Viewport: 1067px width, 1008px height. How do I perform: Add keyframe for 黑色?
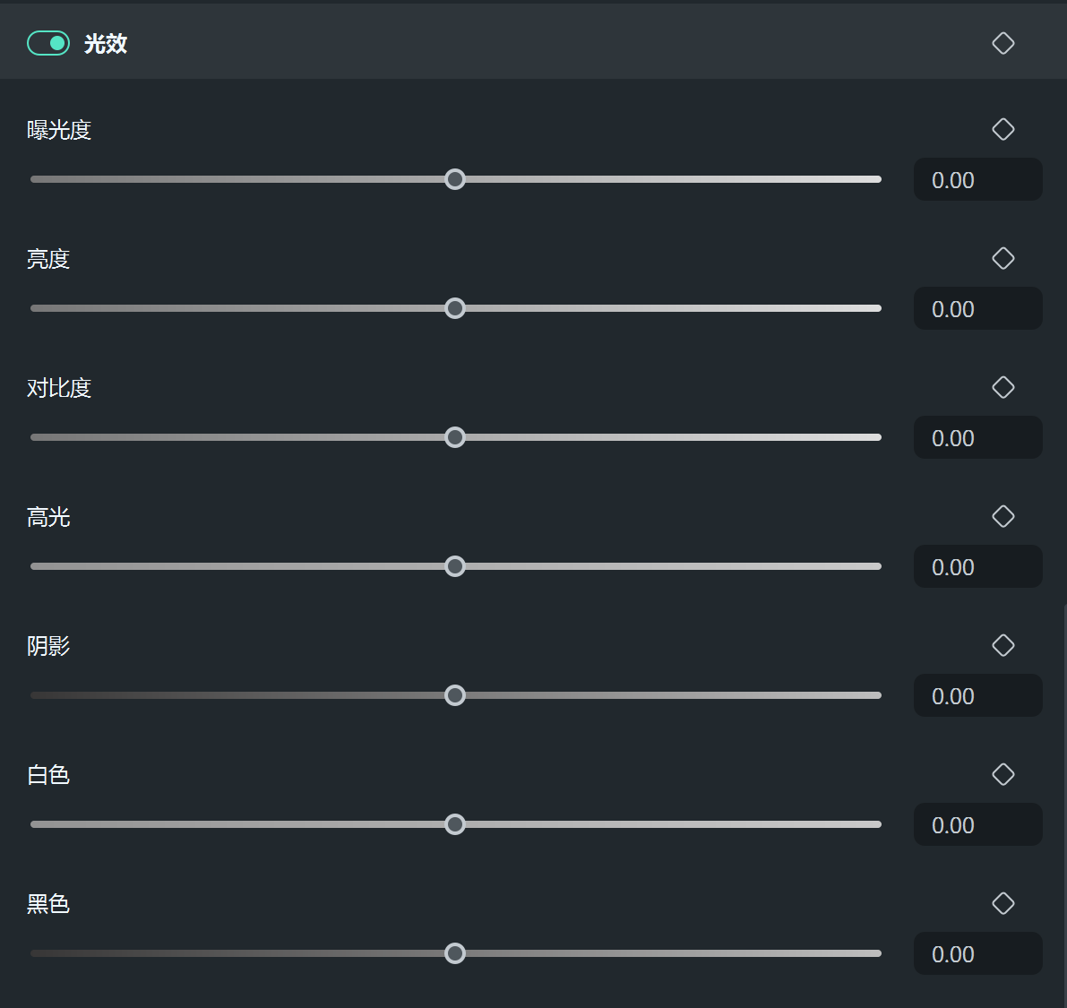pyautogui.click(x=1003, y=903)
